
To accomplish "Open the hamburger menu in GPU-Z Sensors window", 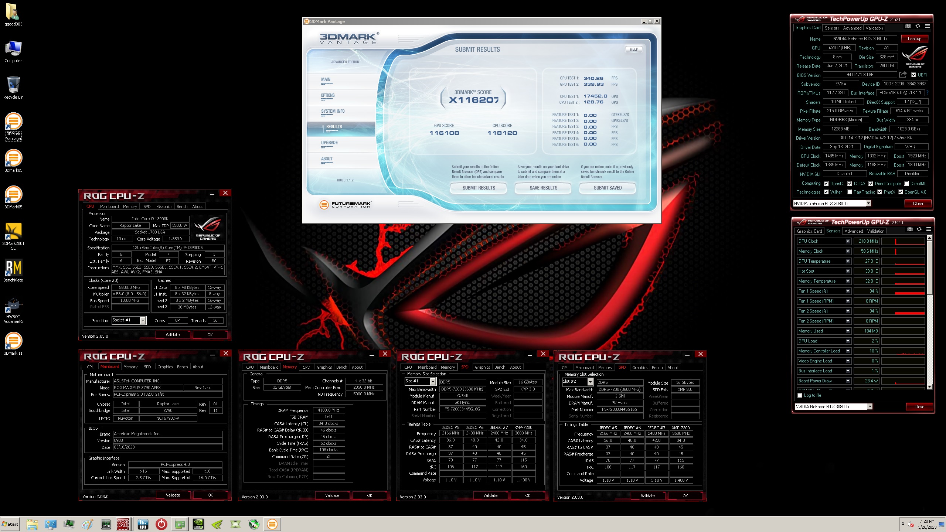I will (x=929, y=229).
